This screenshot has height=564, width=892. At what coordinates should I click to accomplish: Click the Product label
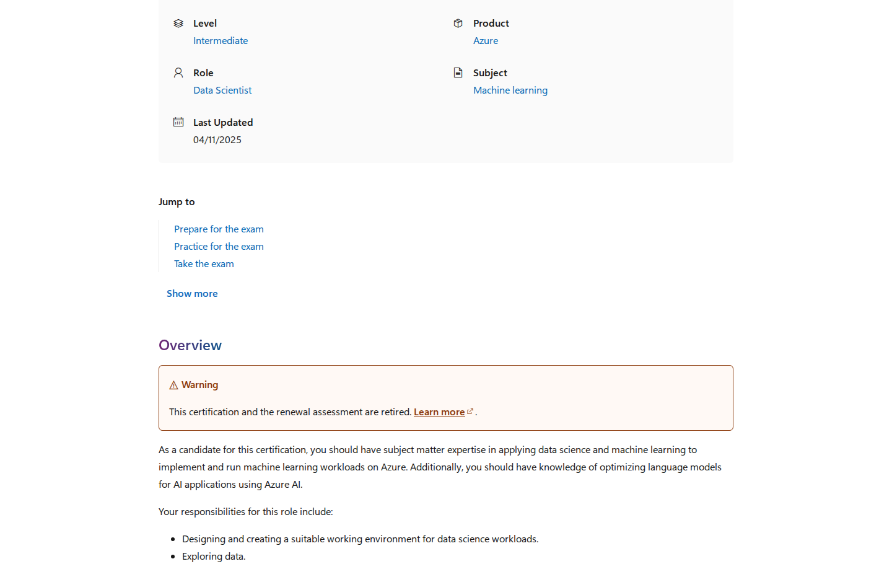pyautogui.click(x=491, y=23)
